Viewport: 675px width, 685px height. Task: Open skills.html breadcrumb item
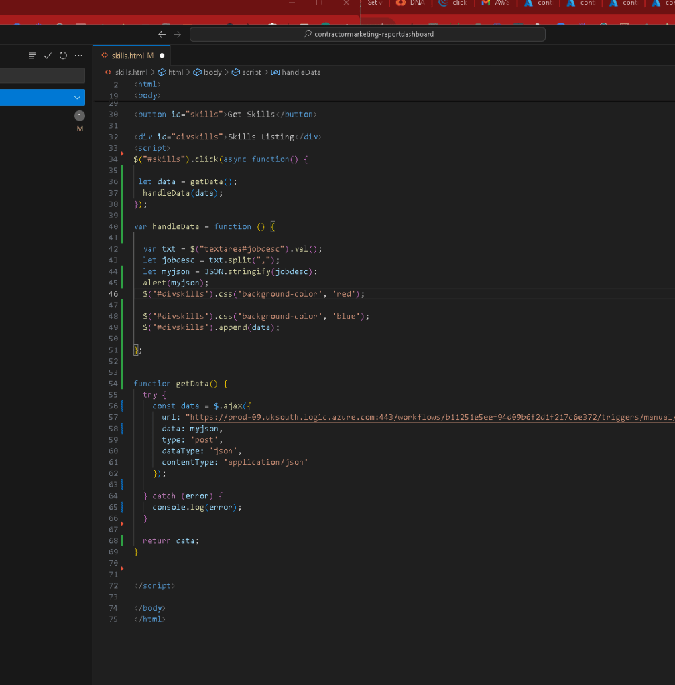(131, 72)
